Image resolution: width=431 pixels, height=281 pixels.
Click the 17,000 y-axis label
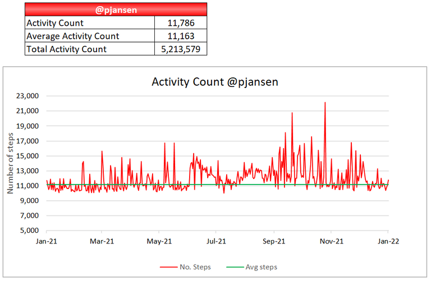click(27, 141)
